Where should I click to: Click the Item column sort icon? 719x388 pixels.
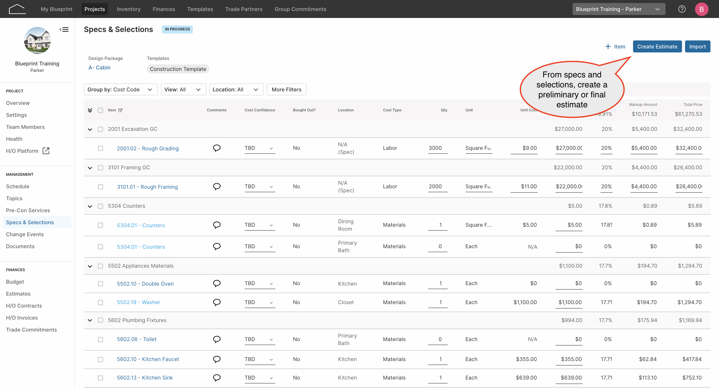[120, 110]
